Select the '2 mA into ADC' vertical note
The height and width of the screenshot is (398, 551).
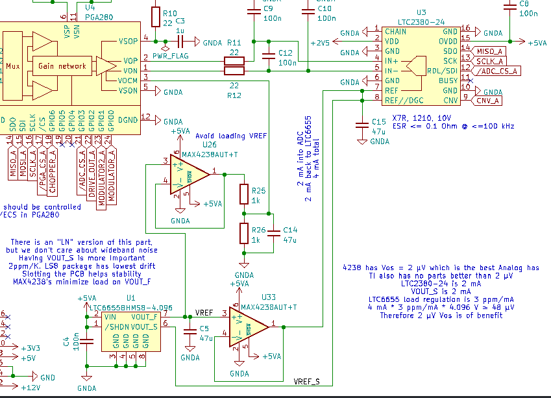(x=300, y=158)
